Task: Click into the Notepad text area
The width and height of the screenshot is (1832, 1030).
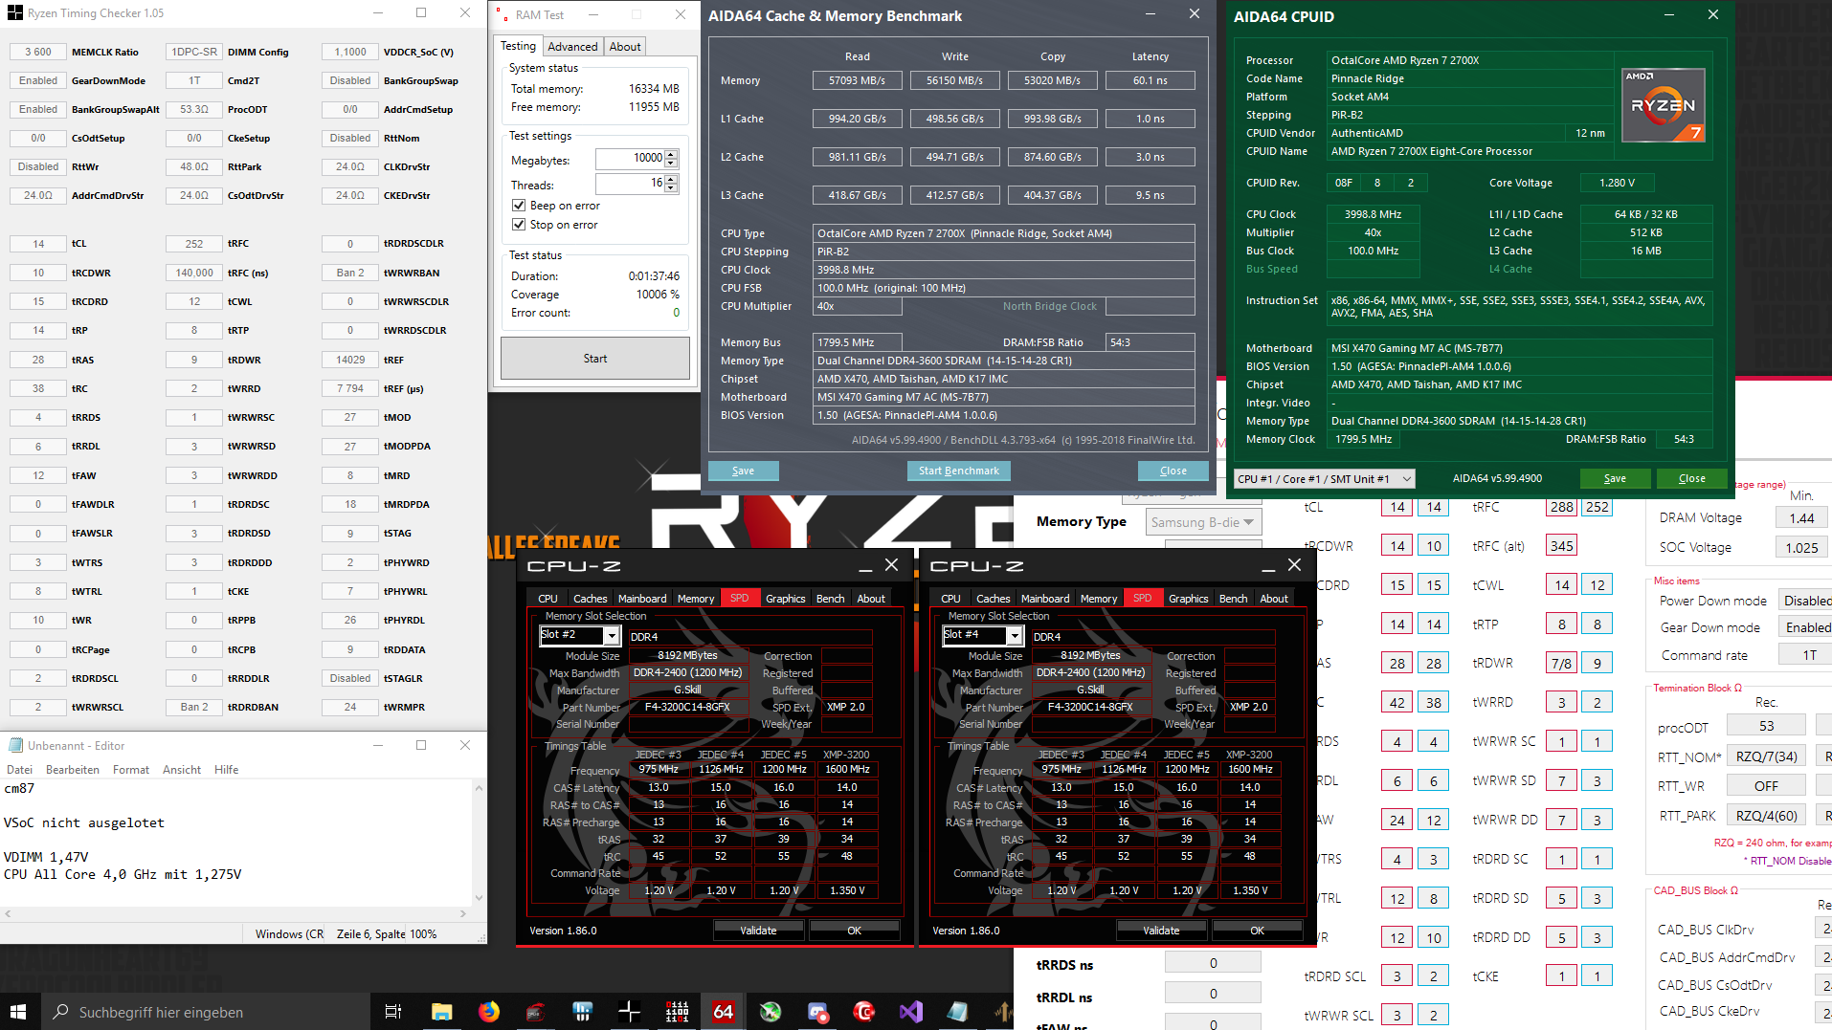Action: pos(236,842)
